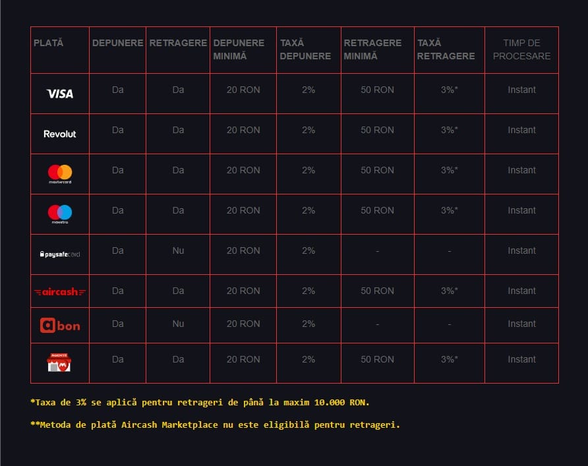Viewport: 588px width, 466px height.
Task: Select the red aircash logo
Action: click(x=60, y=291)
